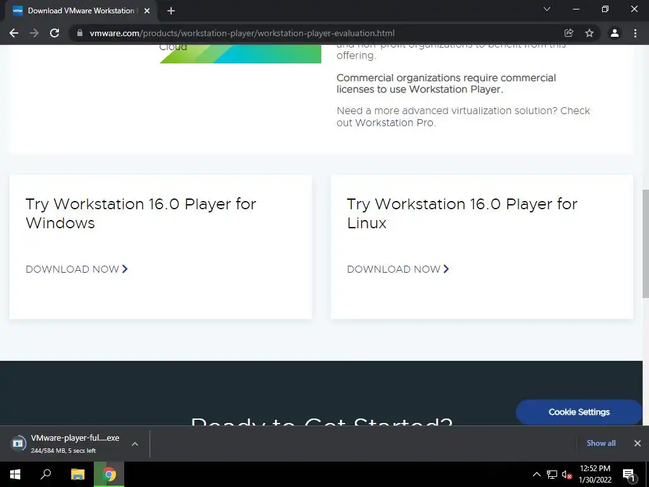Show hidden system tray icons

tap(536, 474)
